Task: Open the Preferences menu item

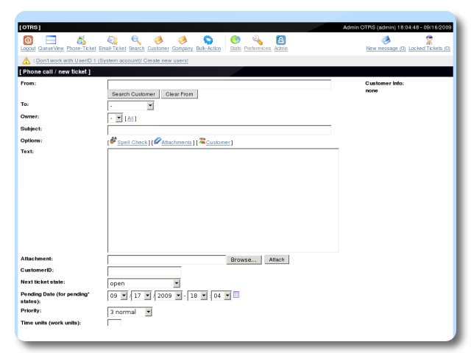Action: pyautogui.click(x=257, y=40)
